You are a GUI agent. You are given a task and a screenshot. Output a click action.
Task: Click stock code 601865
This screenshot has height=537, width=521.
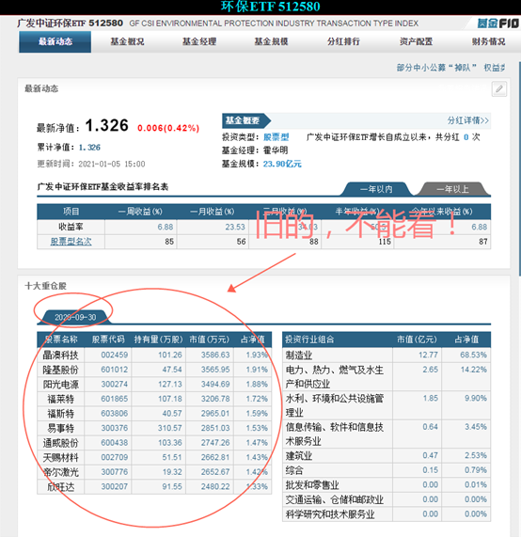pos(115,399)
